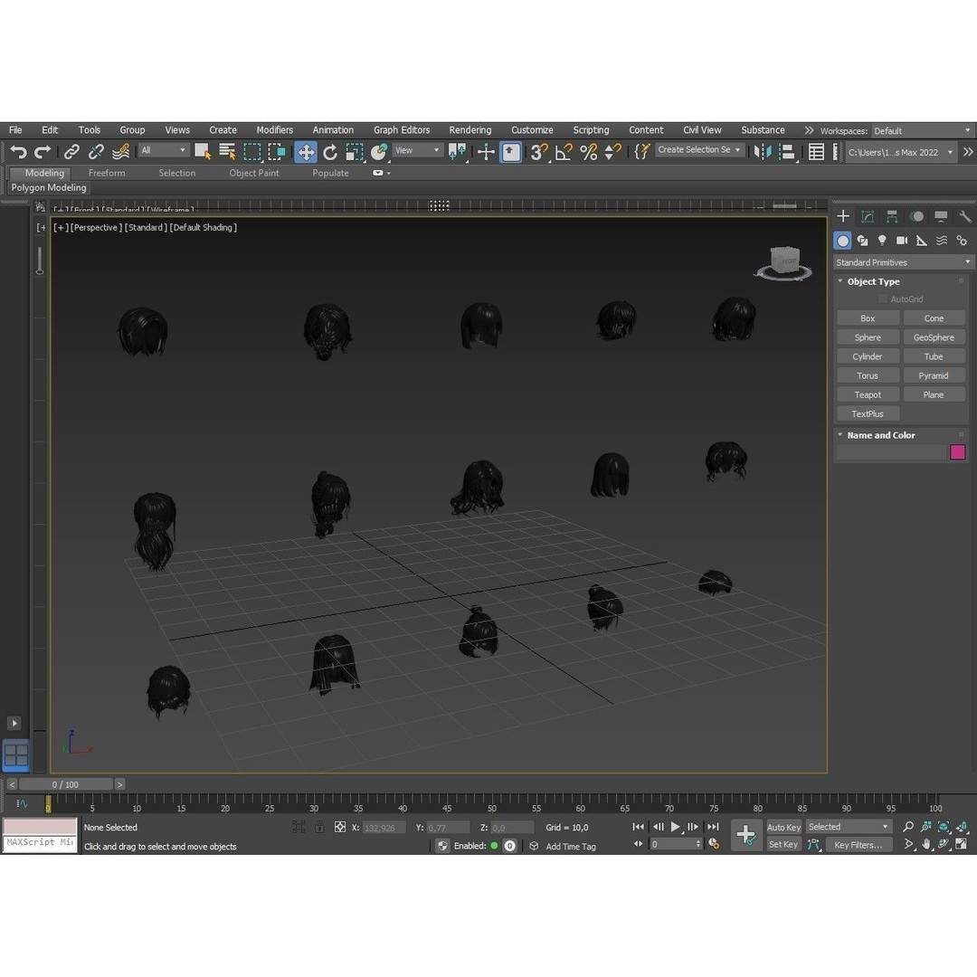
Task: Select the Select and Move tool
Action: click(306, 152)
